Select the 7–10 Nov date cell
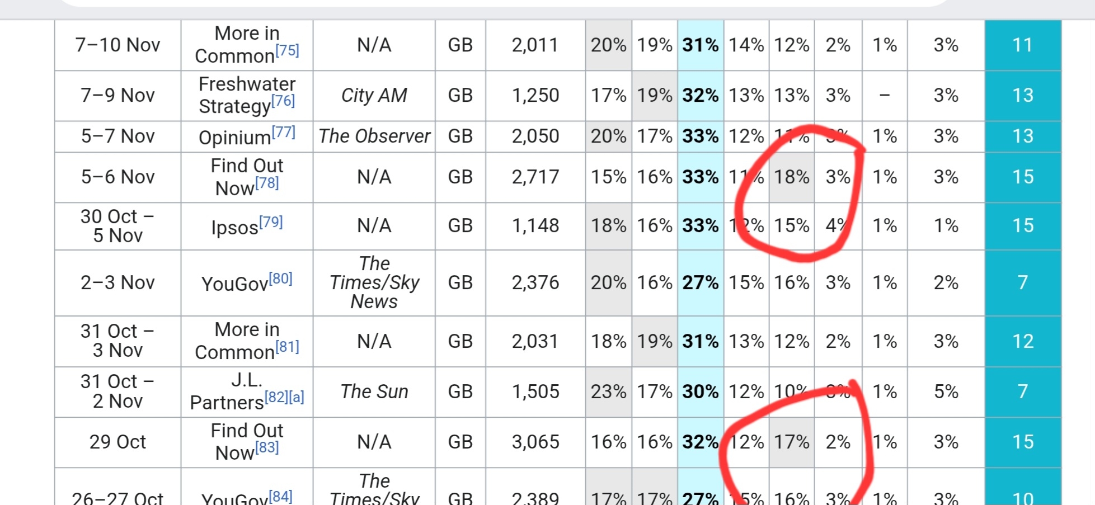 (x=118, y=45)
